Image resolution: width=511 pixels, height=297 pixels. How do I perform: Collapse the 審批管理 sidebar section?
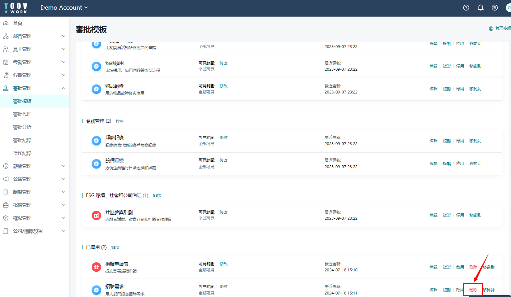click(34, 88)
